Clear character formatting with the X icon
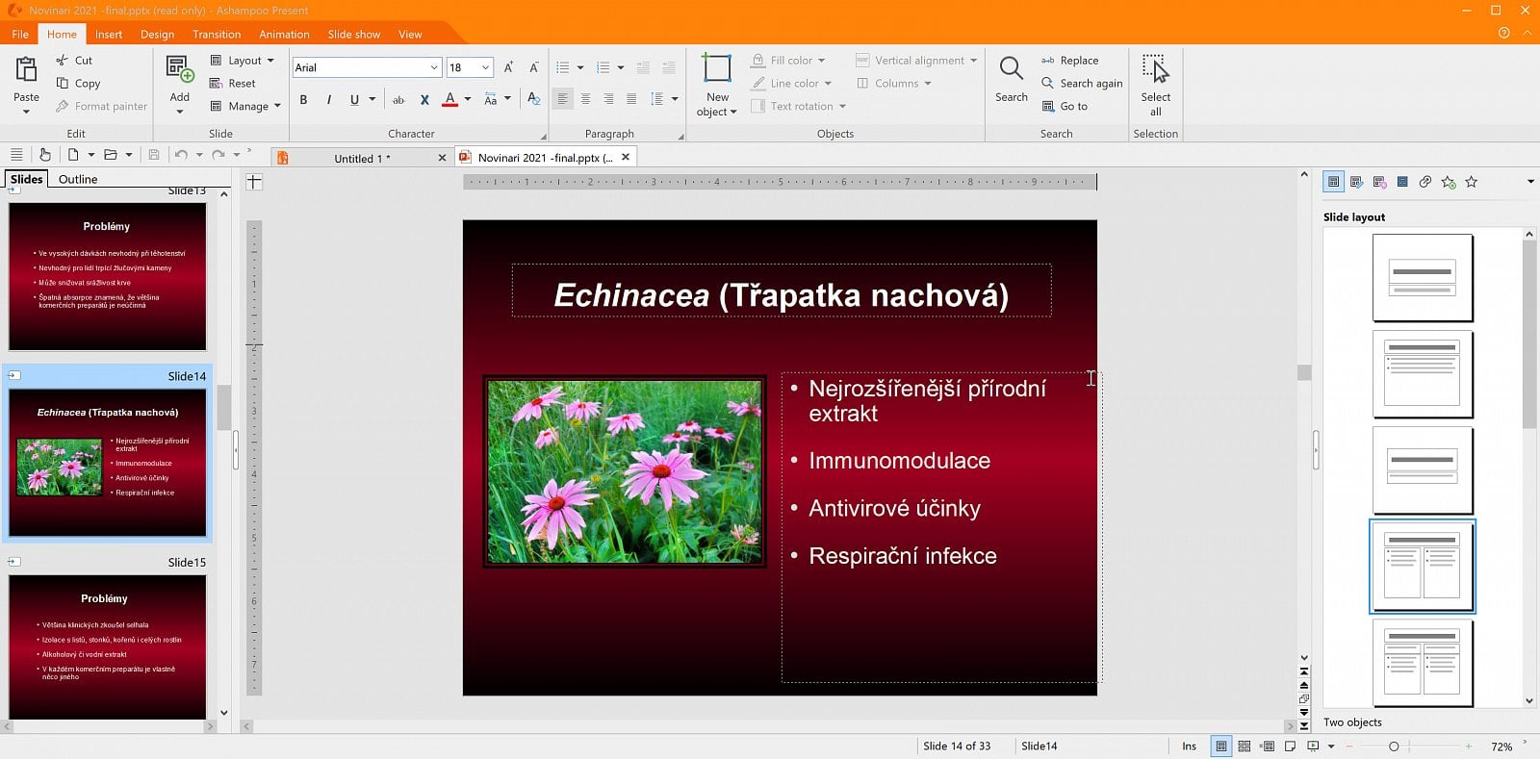 pyautogui.click(x=424, y=99)
